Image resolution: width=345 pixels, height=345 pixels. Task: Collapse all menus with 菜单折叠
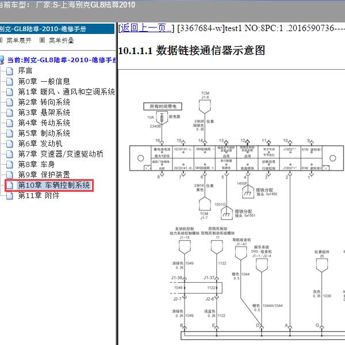(61, 40)
